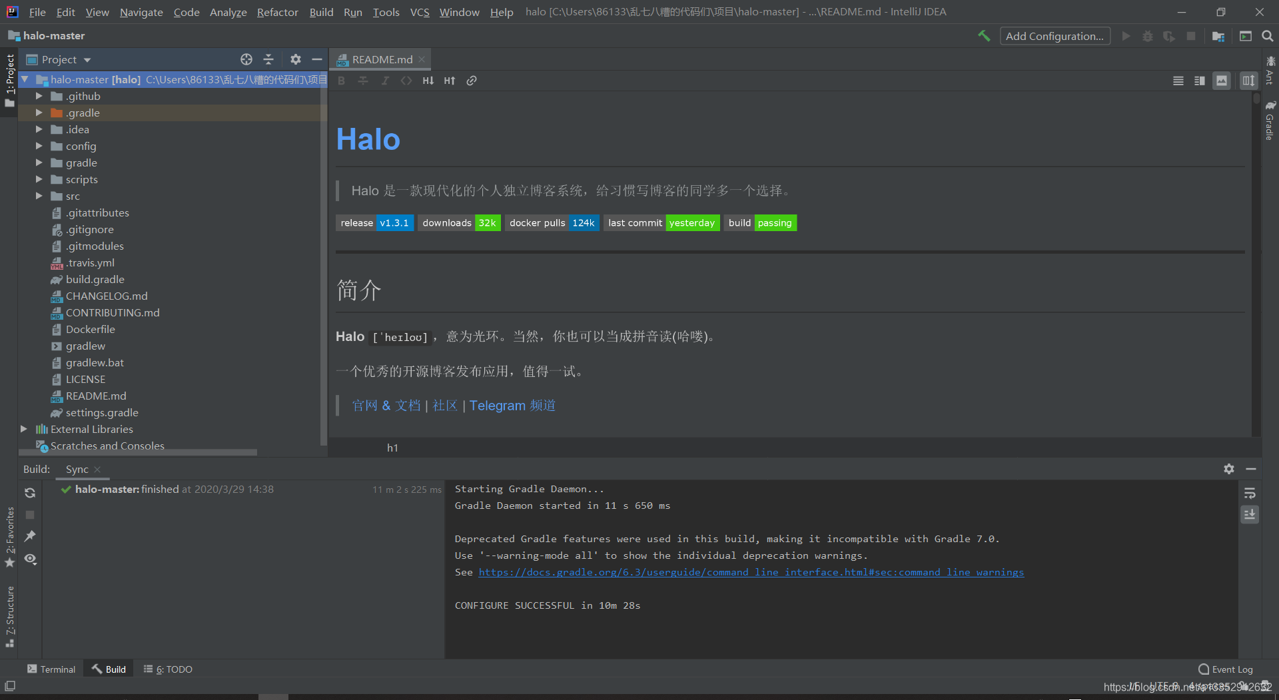The width and height of the screenshot is (1279, 700).
Task: Open the 官网 & 文档 link
Action: (386, 405)
